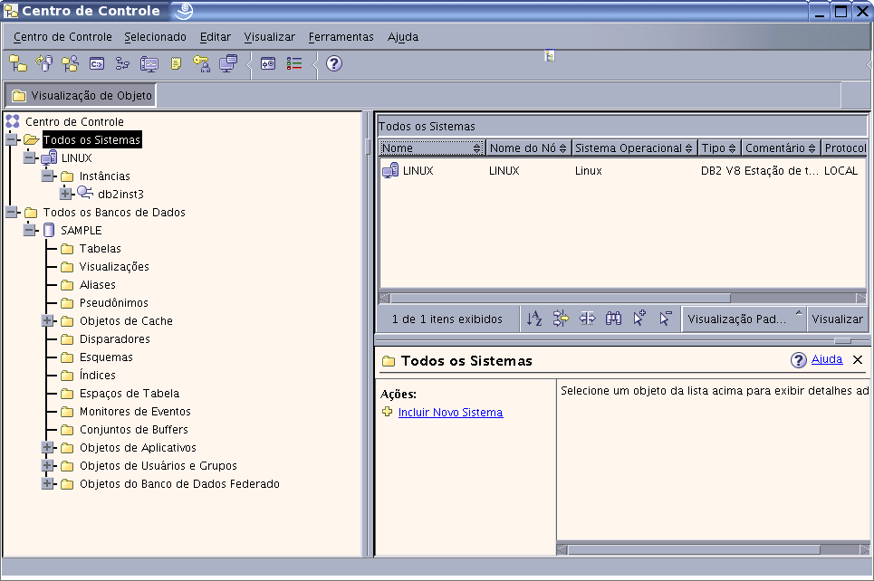Sort by the Sistema Operacional column

634,148
